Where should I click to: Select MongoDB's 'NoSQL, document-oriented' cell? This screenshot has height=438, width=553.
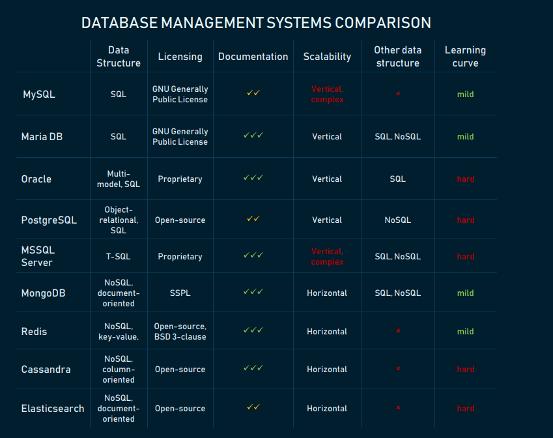point(119,293)
